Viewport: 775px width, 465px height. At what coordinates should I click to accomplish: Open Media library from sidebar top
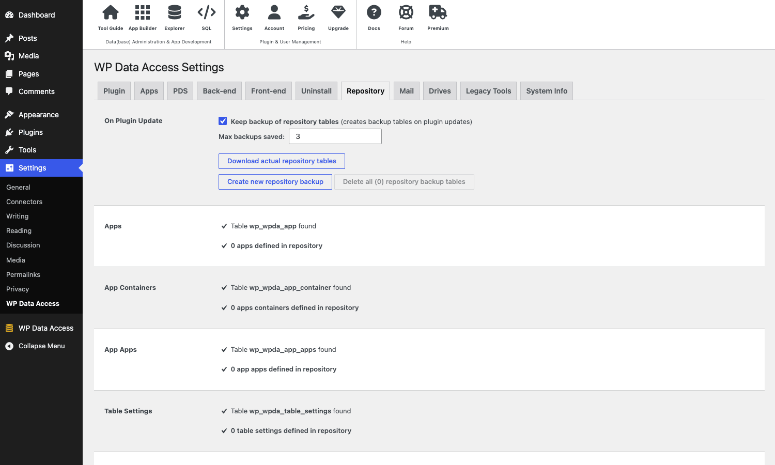click(41, 56)
